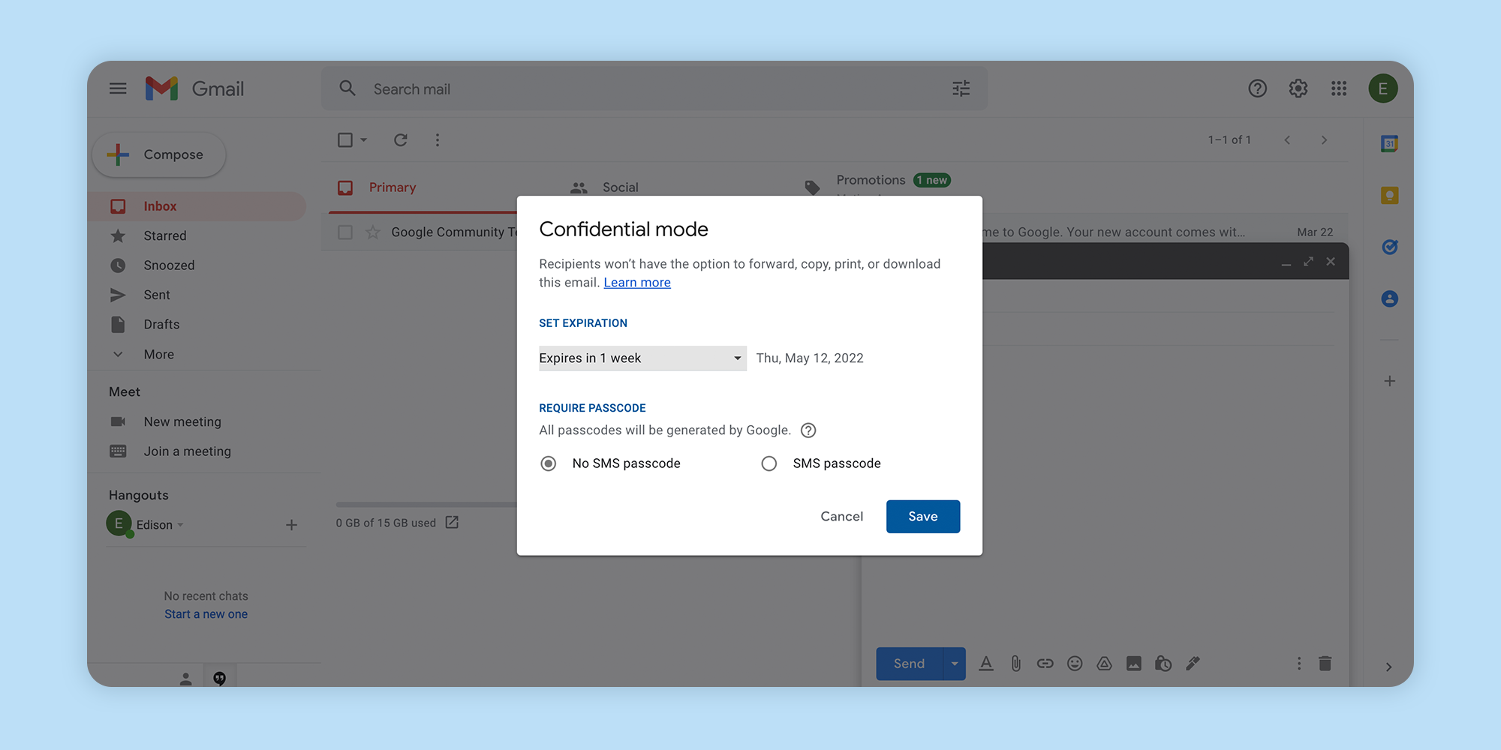Check the Google Community Team email
Image resolution: width=1501 pixels, height=750 pixels.
tap(345, 232)
